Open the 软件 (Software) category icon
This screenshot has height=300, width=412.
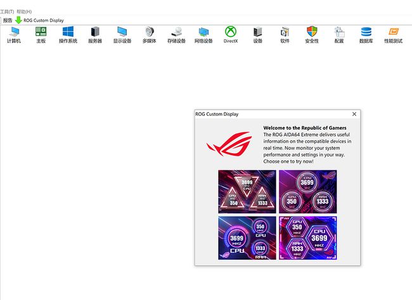[285, 35]
